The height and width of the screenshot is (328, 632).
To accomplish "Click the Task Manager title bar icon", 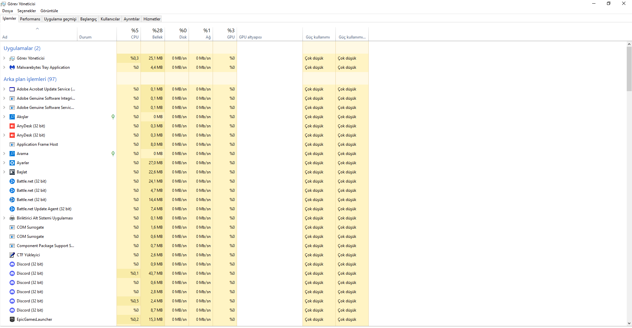I will point(3,4).
